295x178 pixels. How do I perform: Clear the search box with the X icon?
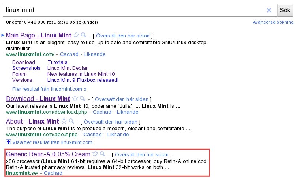point(269,10)
